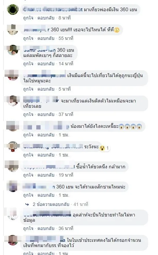Open profile picture beside แค่ลมพัดเบาๆ comment
The height and width of the screenshot is (255, 158).
click(13, 50)
